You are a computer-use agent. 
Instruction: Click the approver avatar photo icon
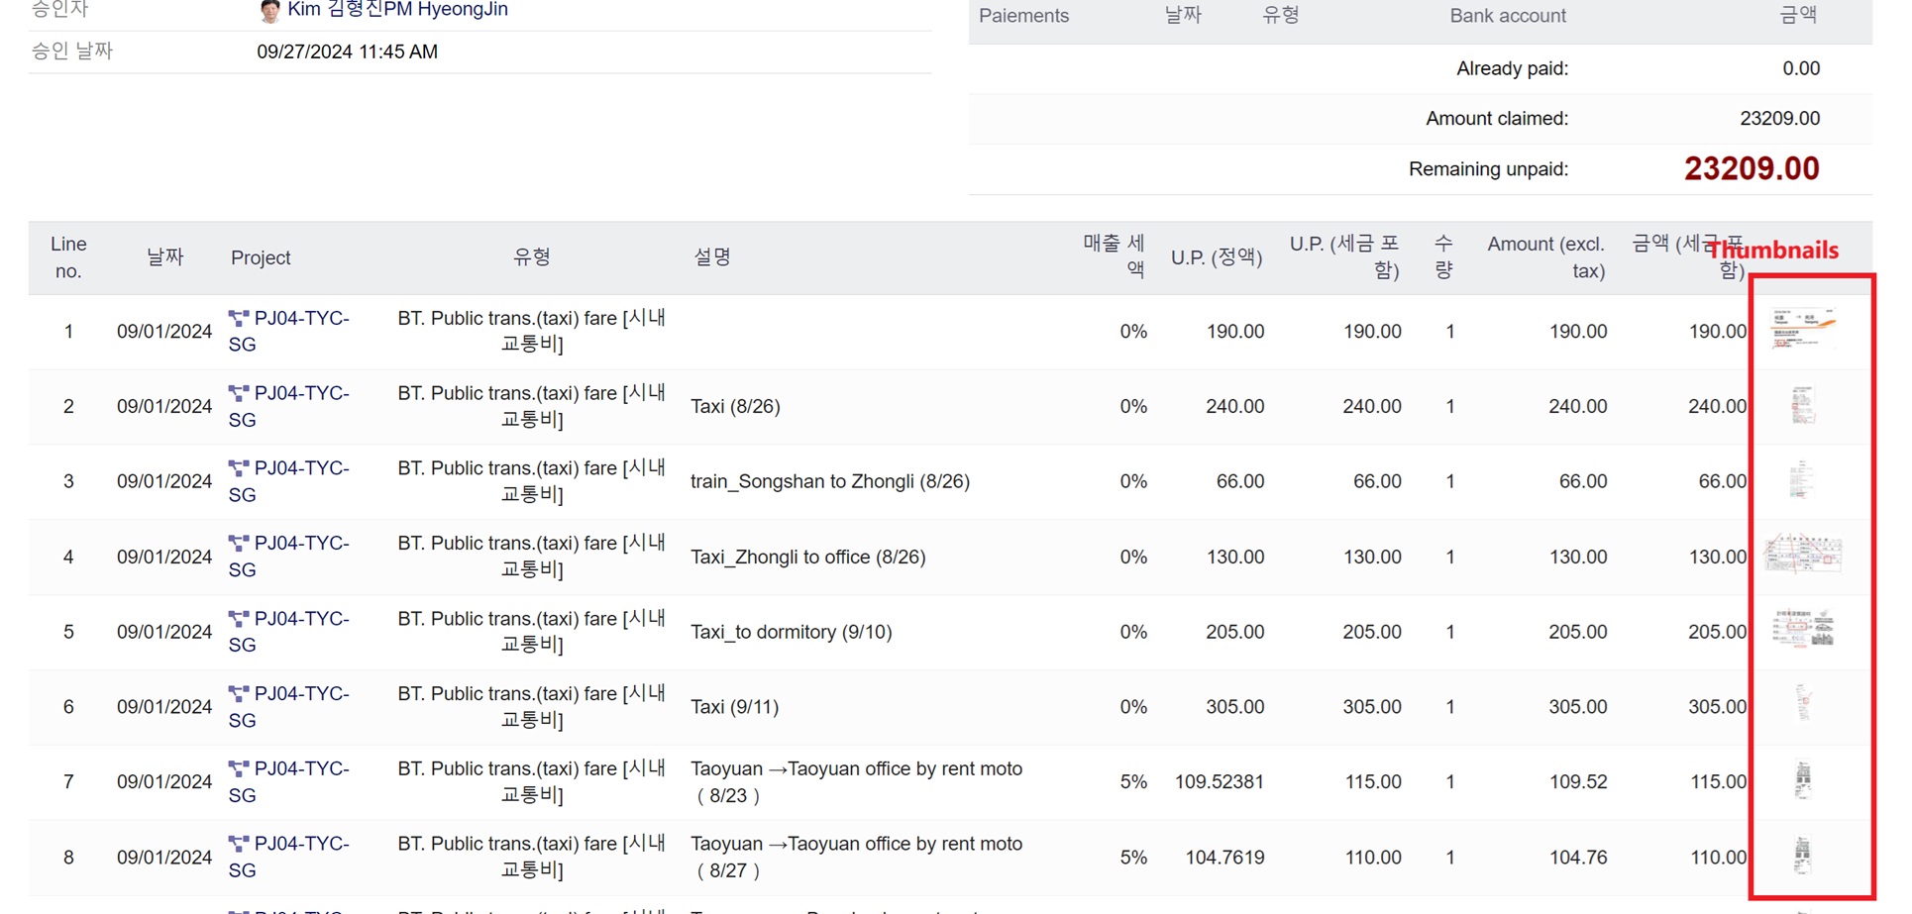click(x=269, y=11)
